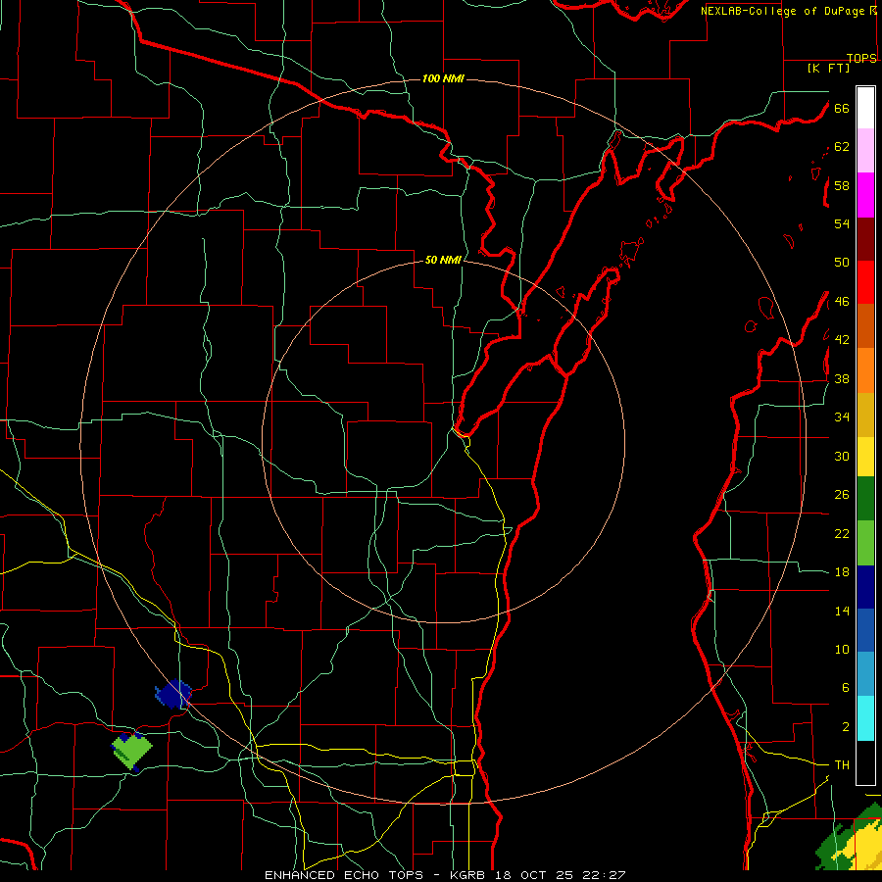Viewport: 882px width, 882px height.
Task: Pick the light blue legend swatch near 6
Action: [x=865, y=674]
